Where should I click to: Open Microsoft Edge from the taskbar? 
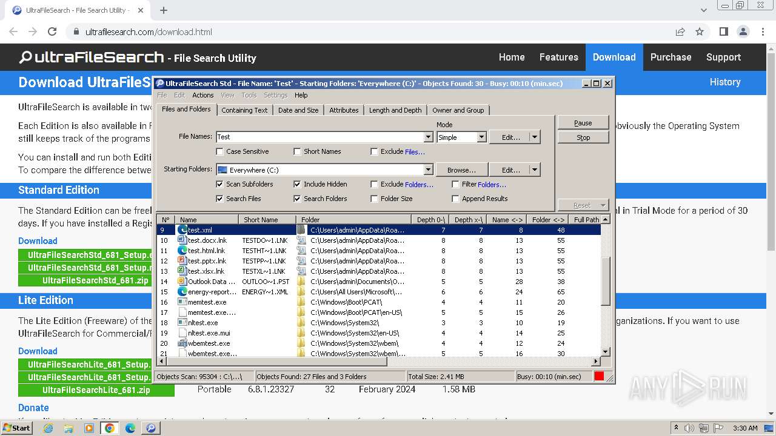tap(130, 428)
